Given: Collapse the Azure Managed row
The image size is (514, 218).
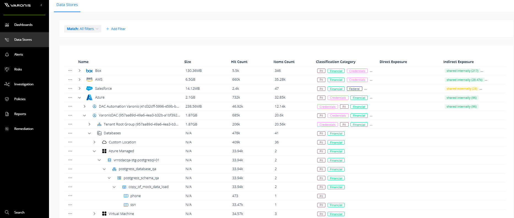Looking at the screenshot, I should click(x=94, y=151).
